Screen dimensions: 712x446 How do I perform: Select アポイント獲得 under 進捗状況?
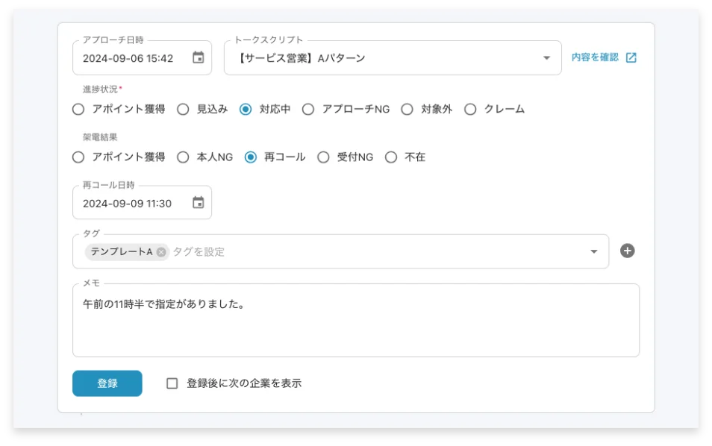point(78,110)
